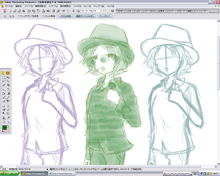Open the フィルタ palette well tab
Screen dimensions: 220x176
pyautogui.click(x=128, y=11)
